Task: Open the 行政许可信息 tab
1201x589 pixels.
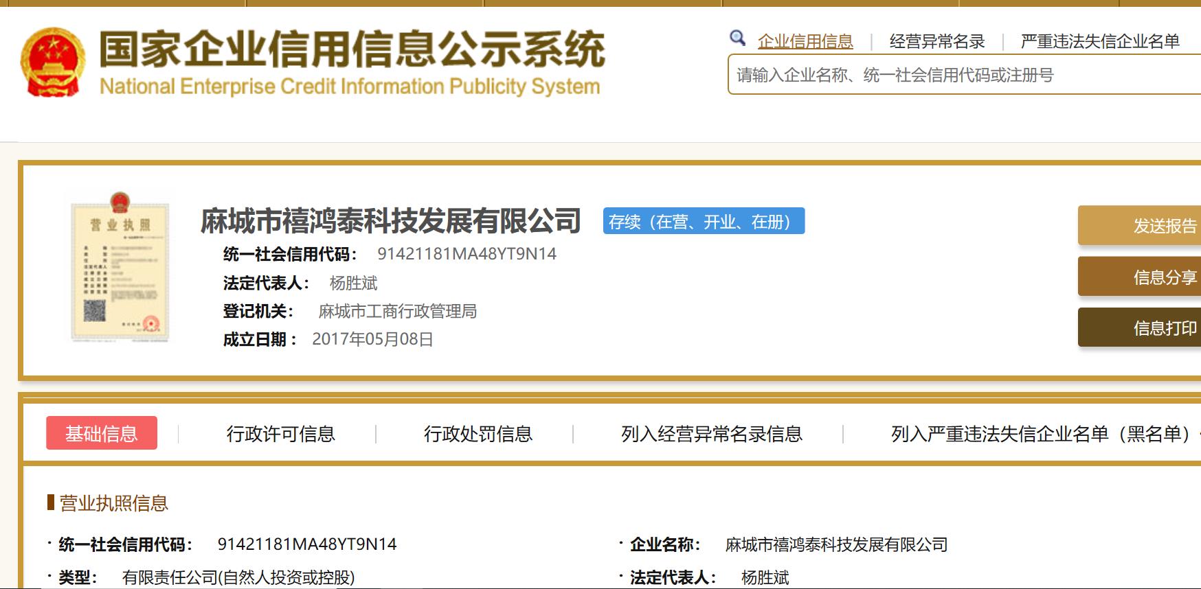Action: tap(280, 434)
